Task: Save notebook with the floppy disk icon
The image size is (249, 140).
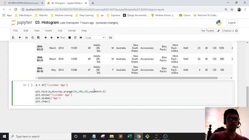Action: pos(13,38)
